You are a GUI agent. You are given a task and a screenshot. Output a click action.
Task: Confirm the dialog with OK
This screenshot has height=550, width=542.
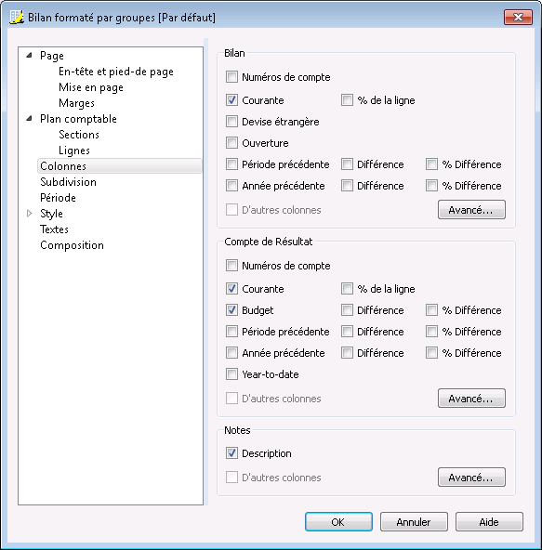click(x=338, y=521)
